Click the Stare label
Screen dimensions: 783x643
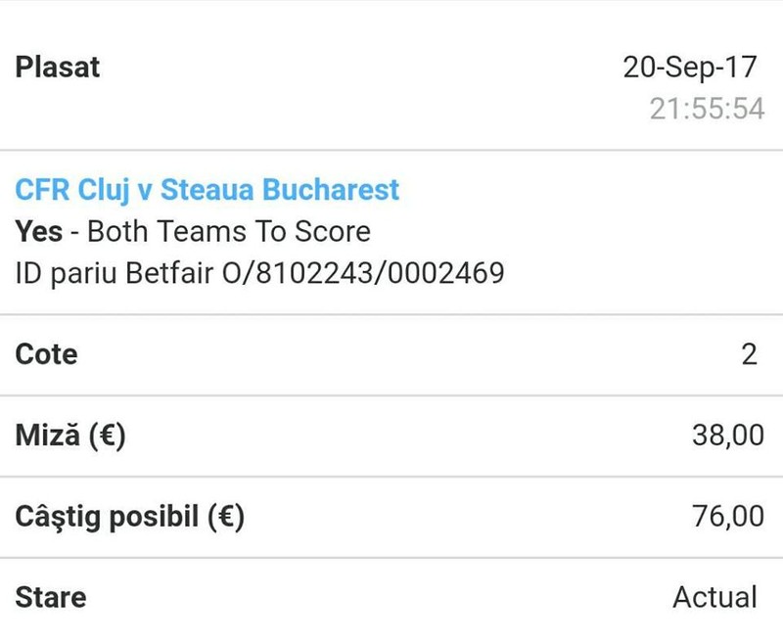51,598
